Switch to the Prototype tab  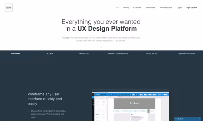84,53
